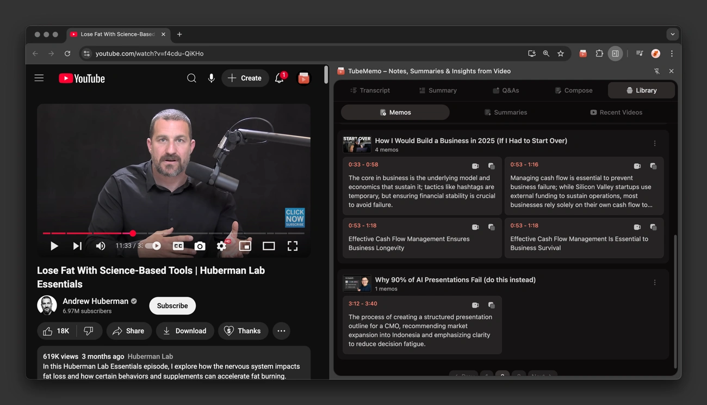Send Thanks to the creator
Image resolution: width=707 pixels, height=405 pixels.
pyautogui.click(x=243, y=331)
